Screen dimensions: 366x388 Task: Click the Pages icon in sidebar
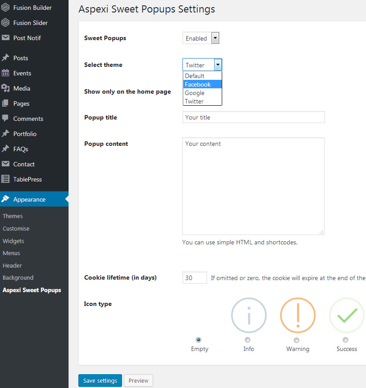[x=5, y=103]
